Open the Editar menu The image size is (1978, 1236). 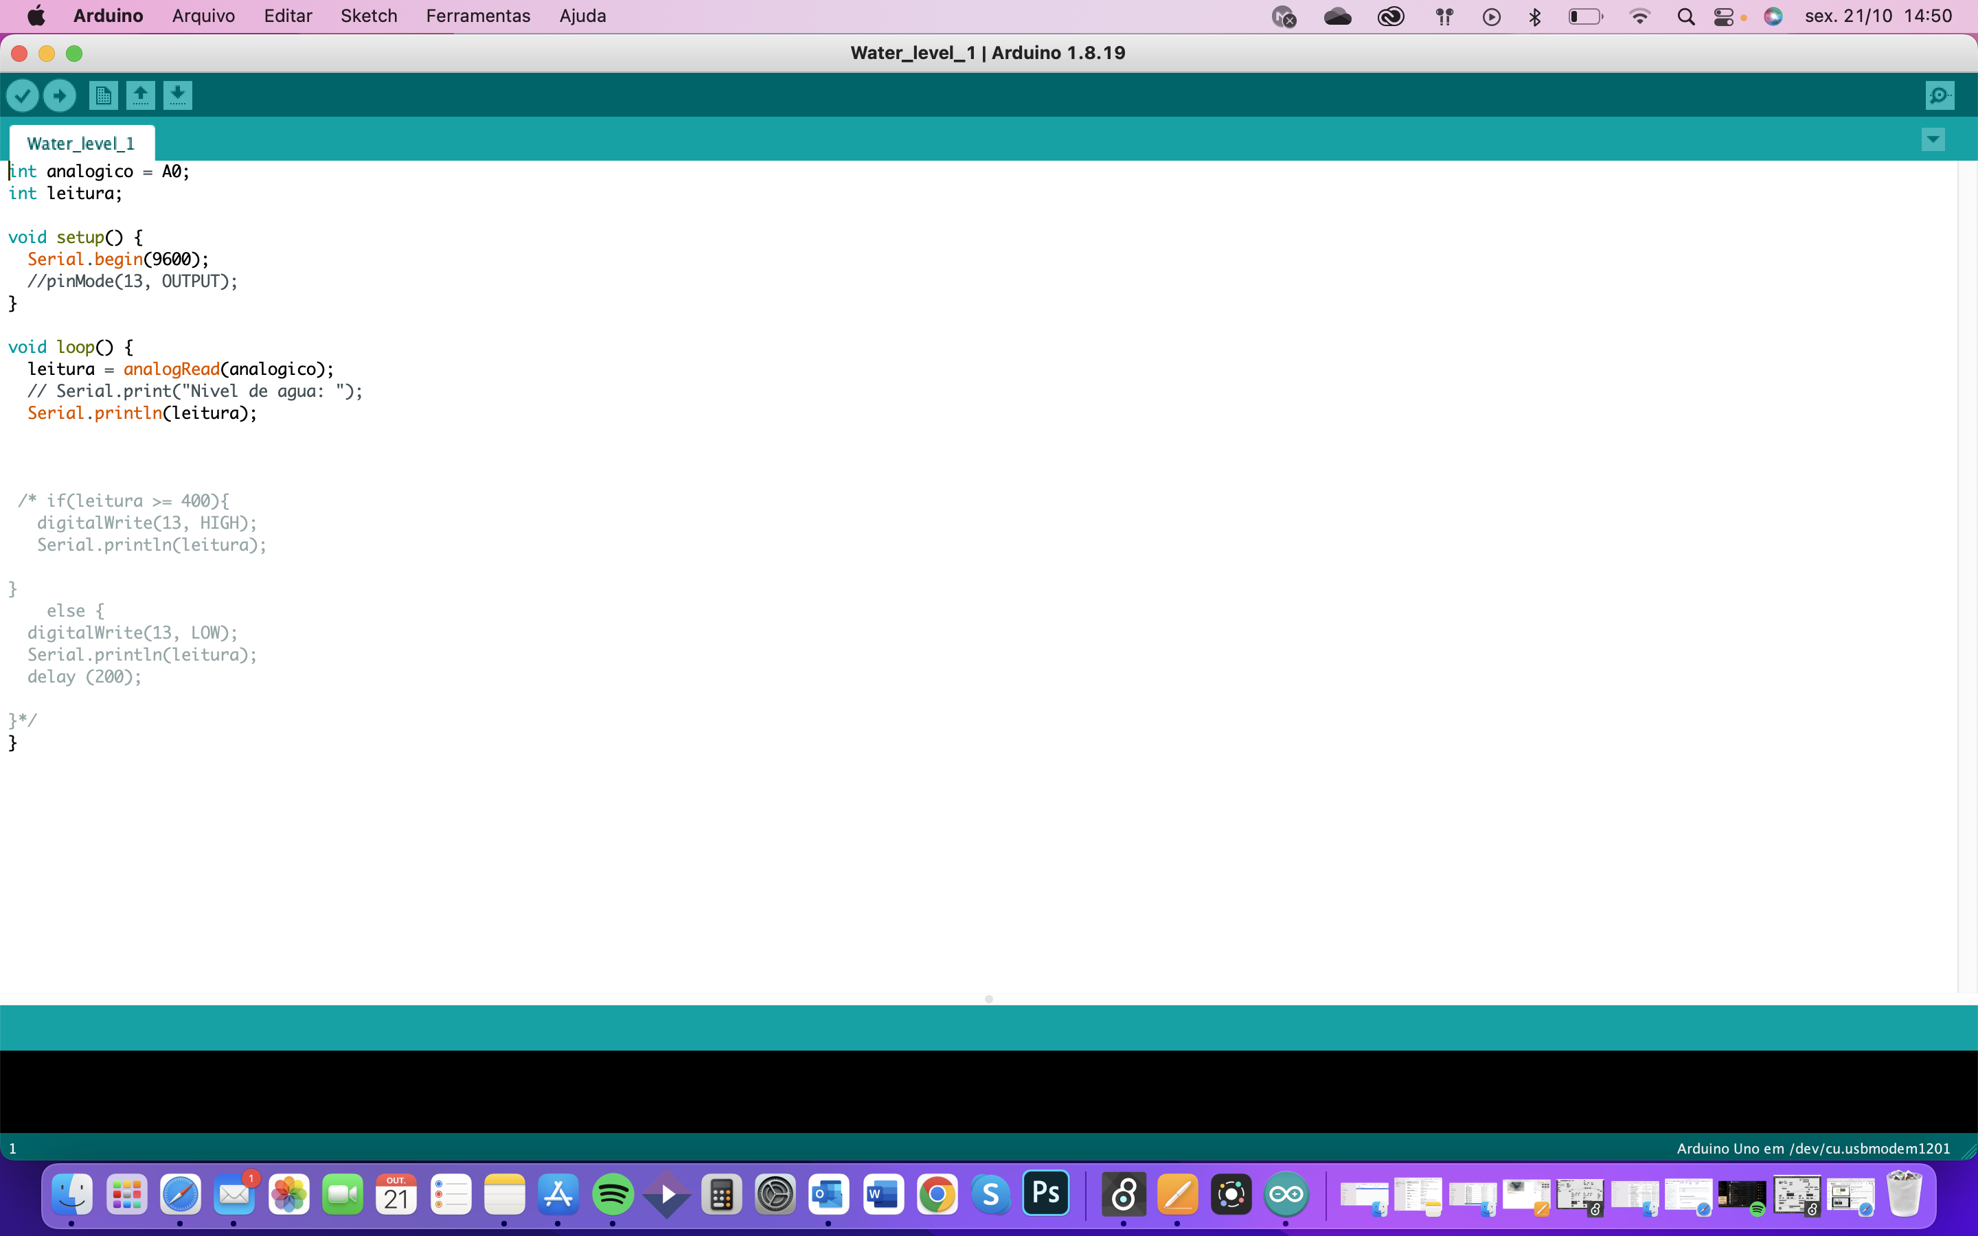(x=288, y=16)
